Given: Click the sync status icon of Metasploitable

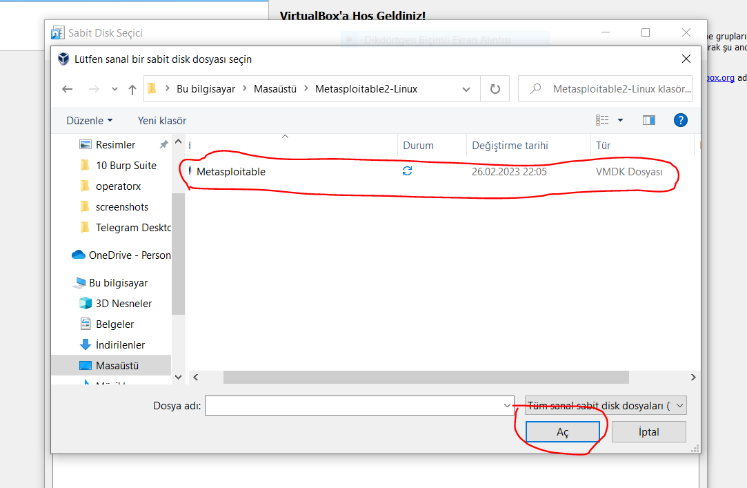Looking at the screenshot, I should (408, 170).
